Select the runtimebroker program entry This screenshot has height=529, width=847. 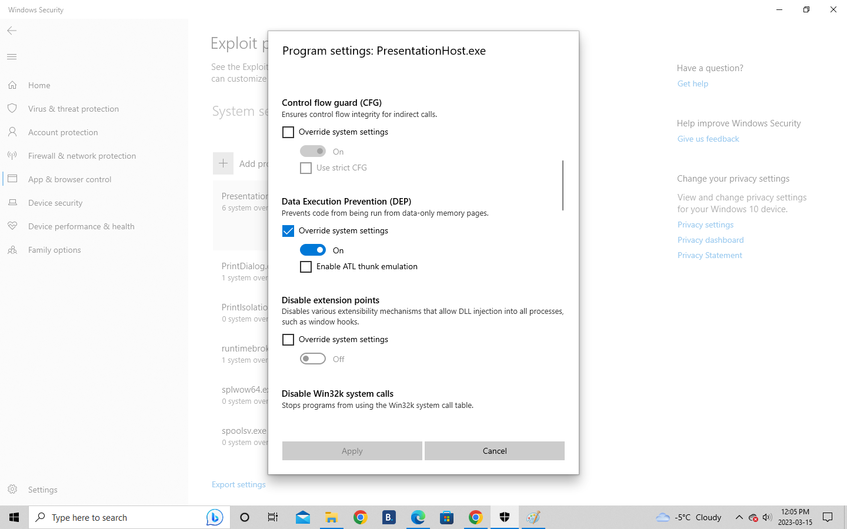[244, 354]
